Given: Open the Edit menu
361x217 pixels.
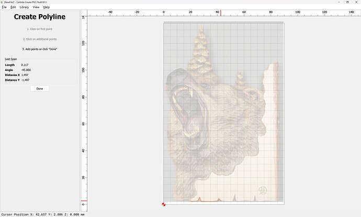Looking at the screenshot, I should pos(13,7).
